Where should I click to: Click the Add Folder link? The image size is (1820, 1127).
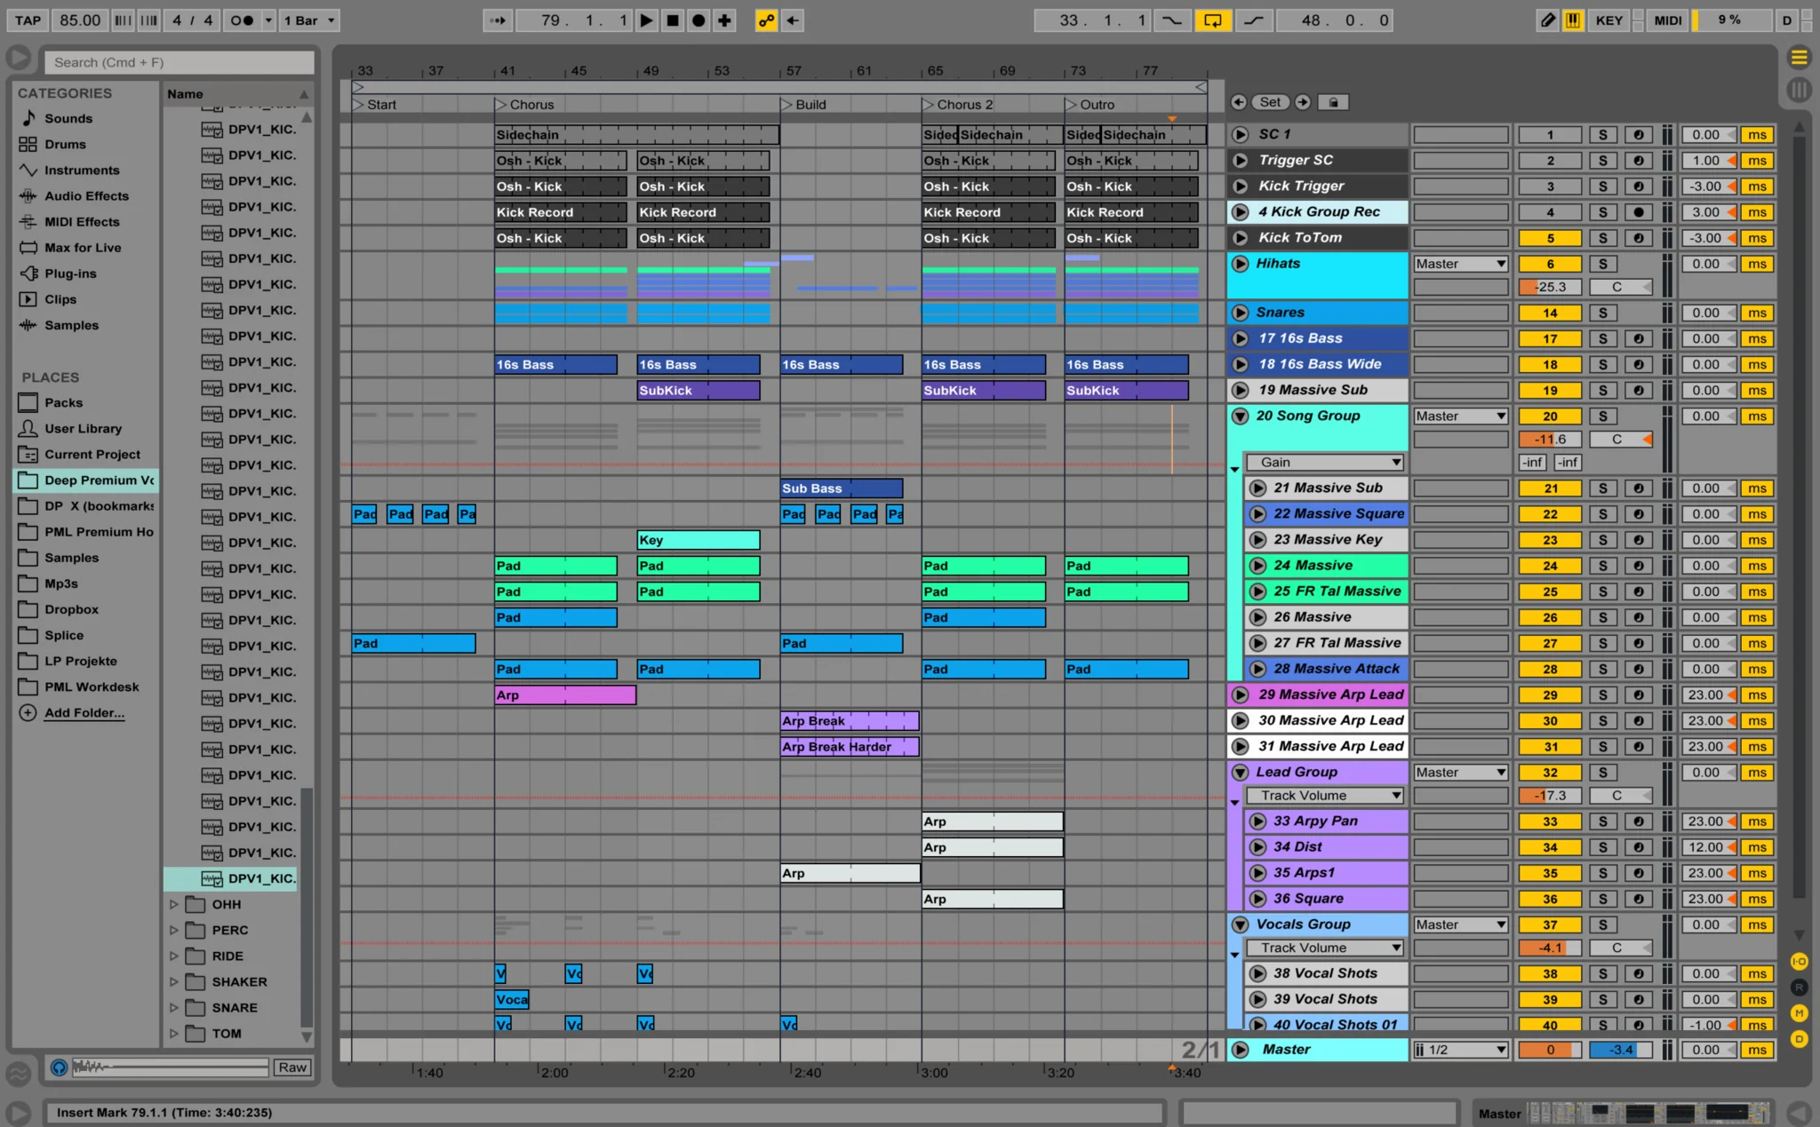pos(84,712)
